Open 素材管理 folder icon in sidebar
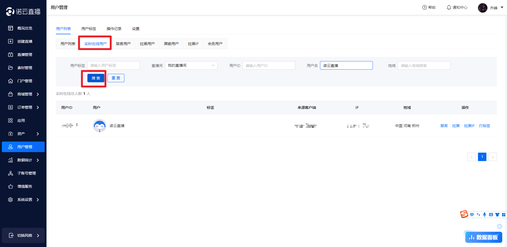 pos(11,68)
